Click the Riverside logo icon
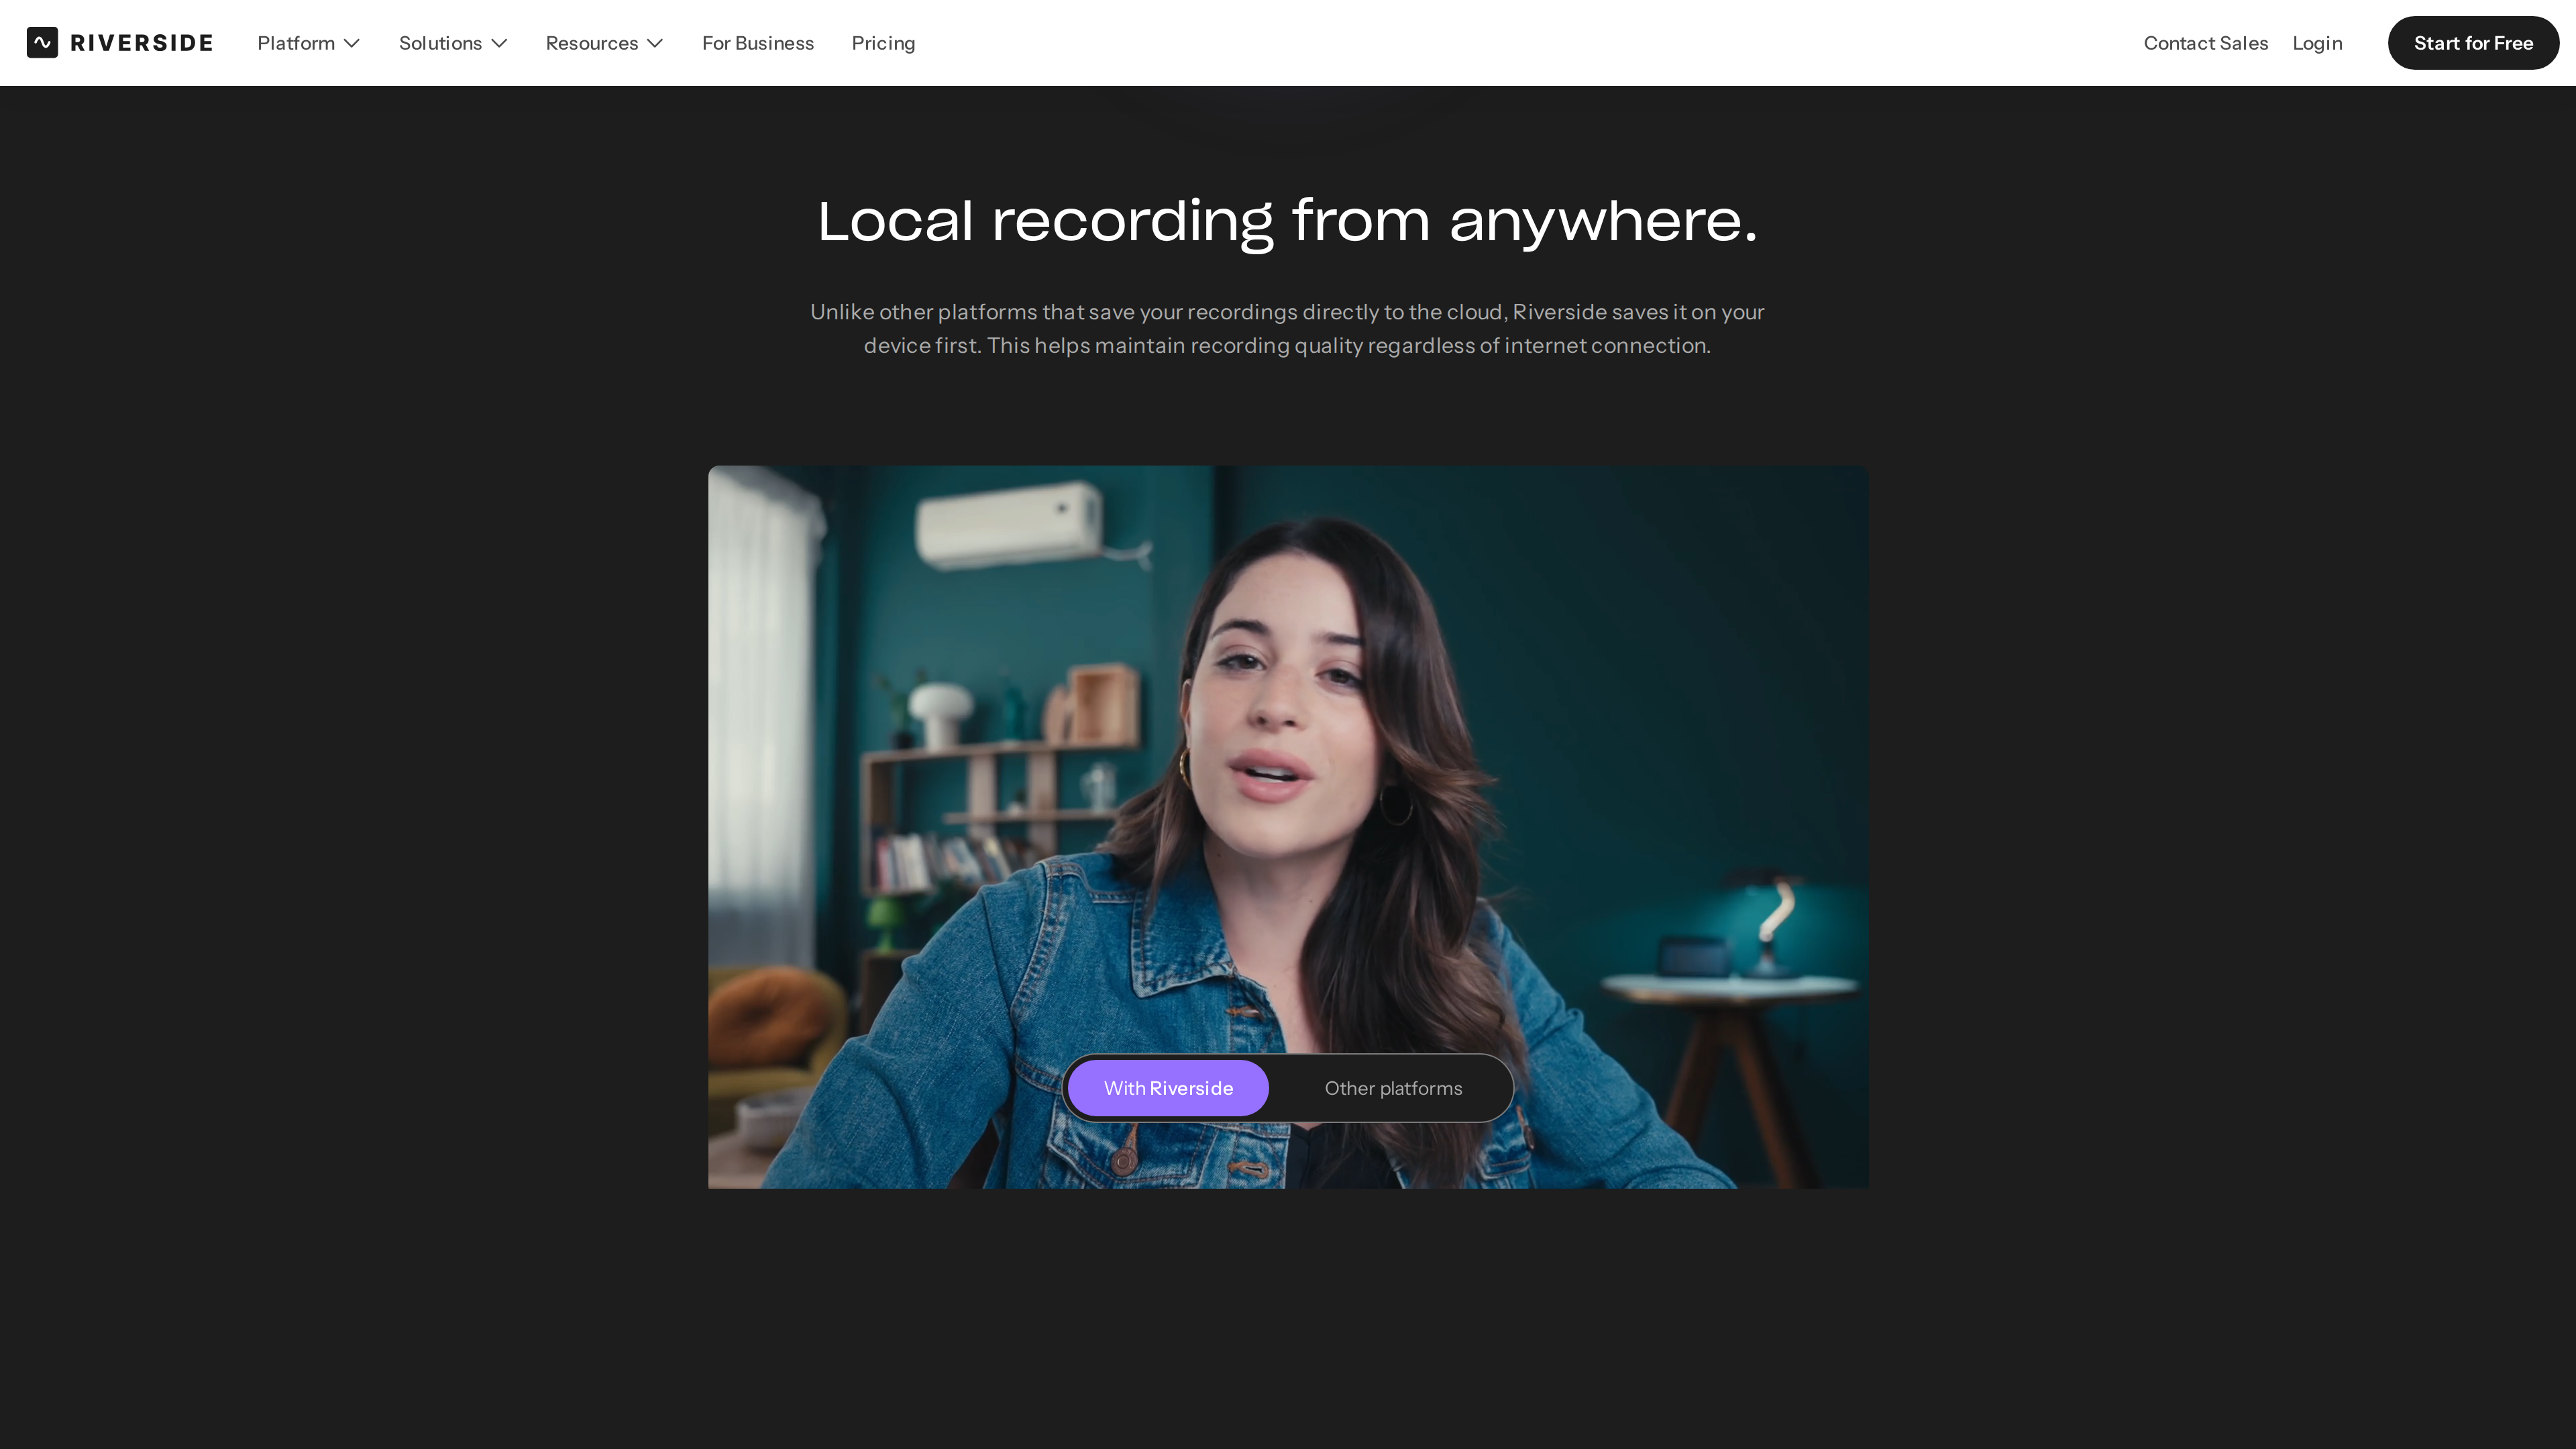2576x1449 pixels. tap(42, 43)
